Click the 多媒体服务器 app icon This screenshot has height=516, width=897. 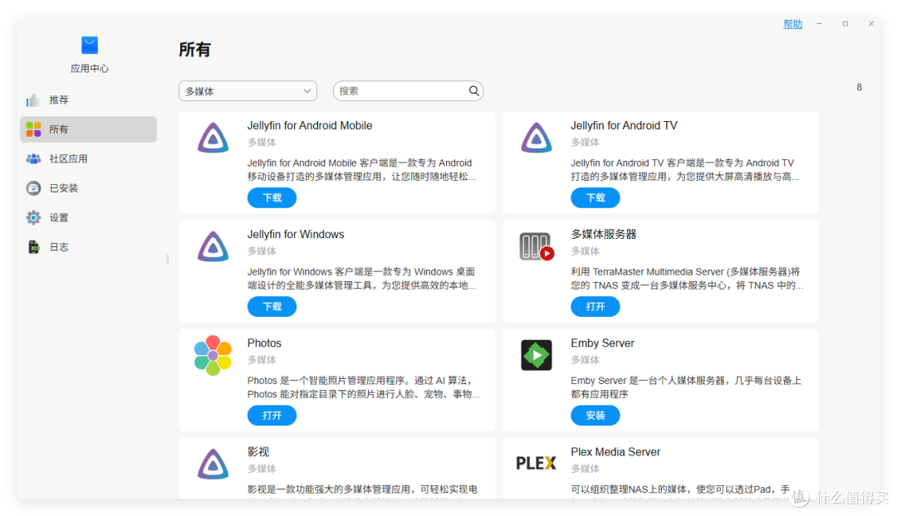[537, 246]
